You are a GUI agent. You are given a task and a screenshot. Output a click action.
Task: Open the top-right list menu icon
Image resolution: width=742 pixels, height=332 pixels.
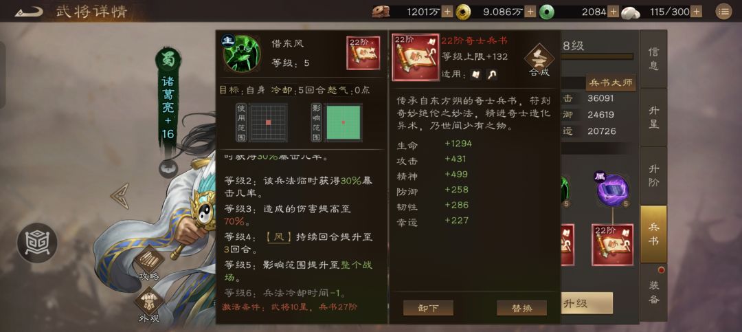723,12
